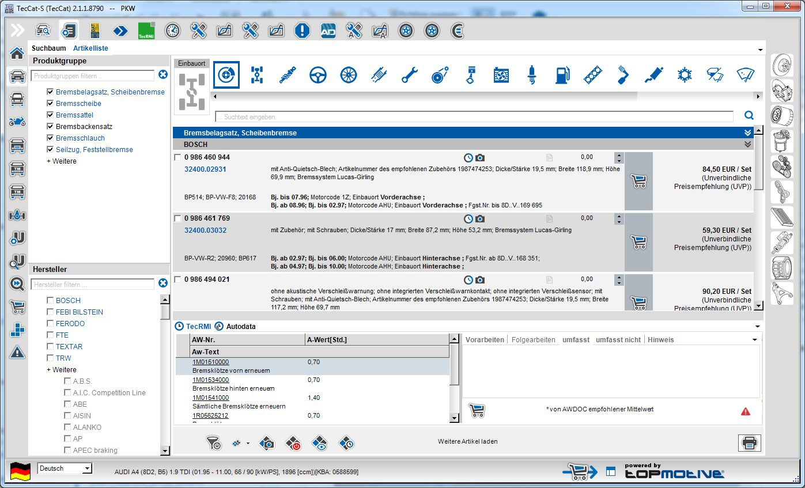Collapse Bremsbelagsatz, Scheibenbremse section chevron
805x488 pixels.
[748, 133]
